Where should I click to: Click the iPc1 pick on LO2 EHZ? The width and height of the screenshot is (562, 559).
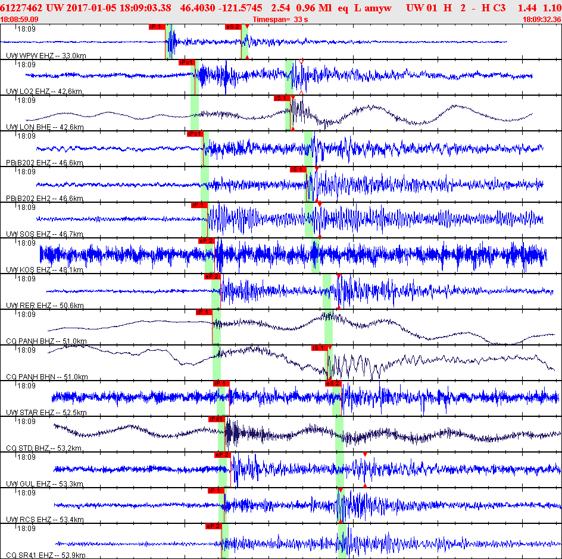click(x=187, y=62)
